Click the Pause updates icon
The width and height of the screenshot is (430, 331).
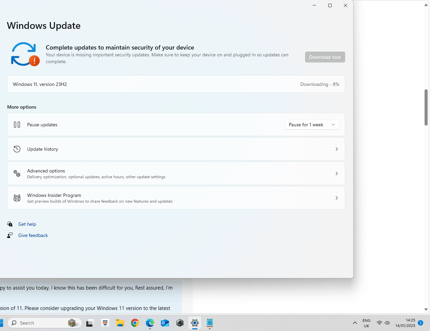coord(17,125)
